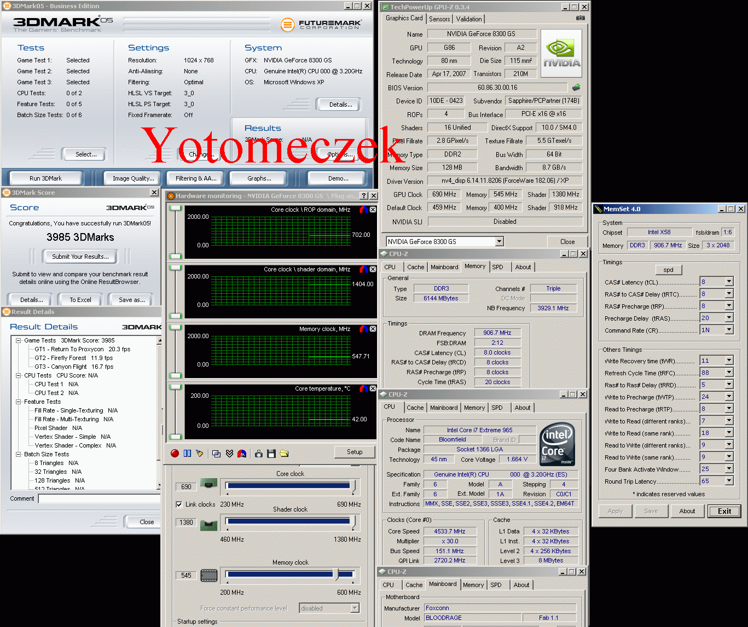The image size is (748, 627).
Task: Open Image Quality settings in 3DMark05
Action: point(133,178)
